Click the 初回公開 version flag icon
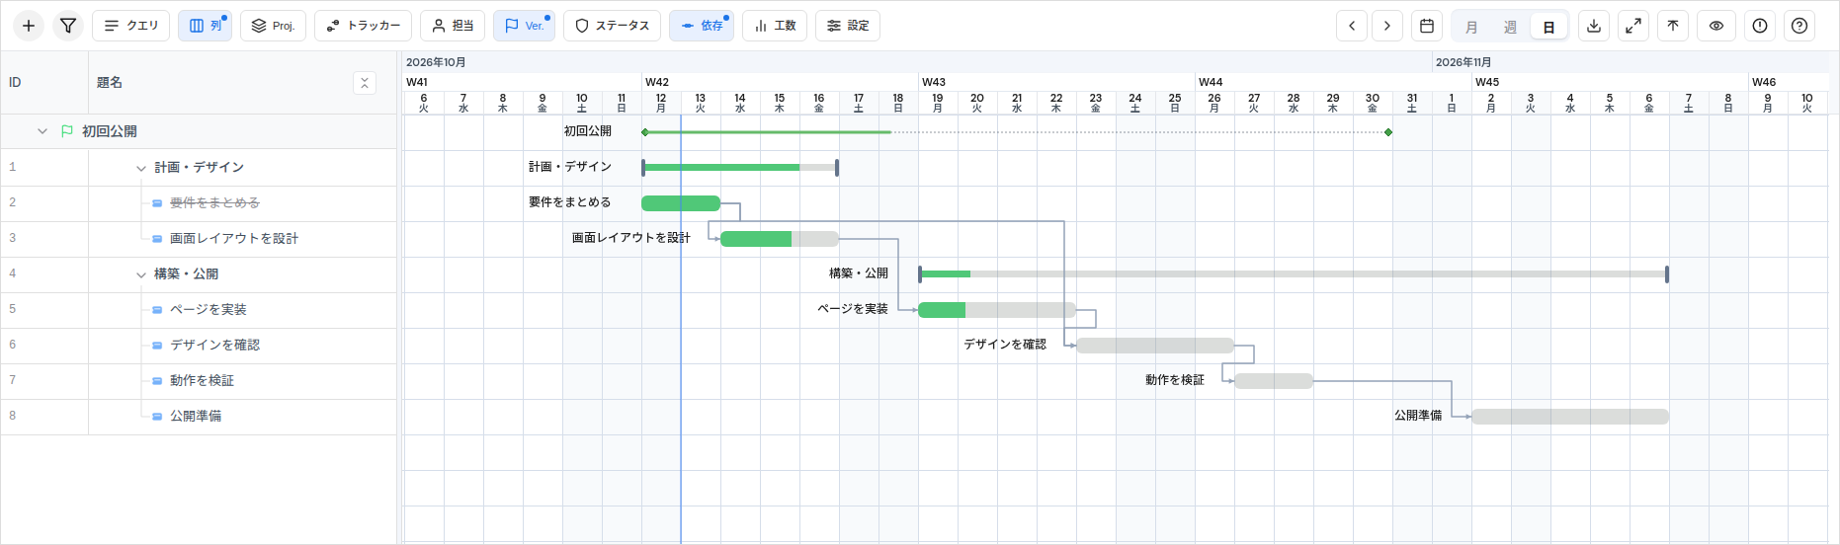Image resolution: width=1840 pixels, height=545 pixels. 67,131
